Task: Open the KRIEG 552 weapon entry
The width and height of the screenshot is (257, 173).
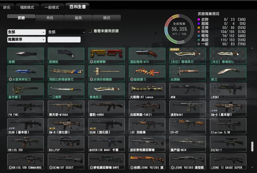Action: tap(25, 144)
